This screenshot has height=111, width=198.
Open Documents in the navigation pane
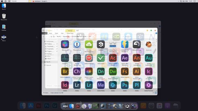click(x=50, y=49)
